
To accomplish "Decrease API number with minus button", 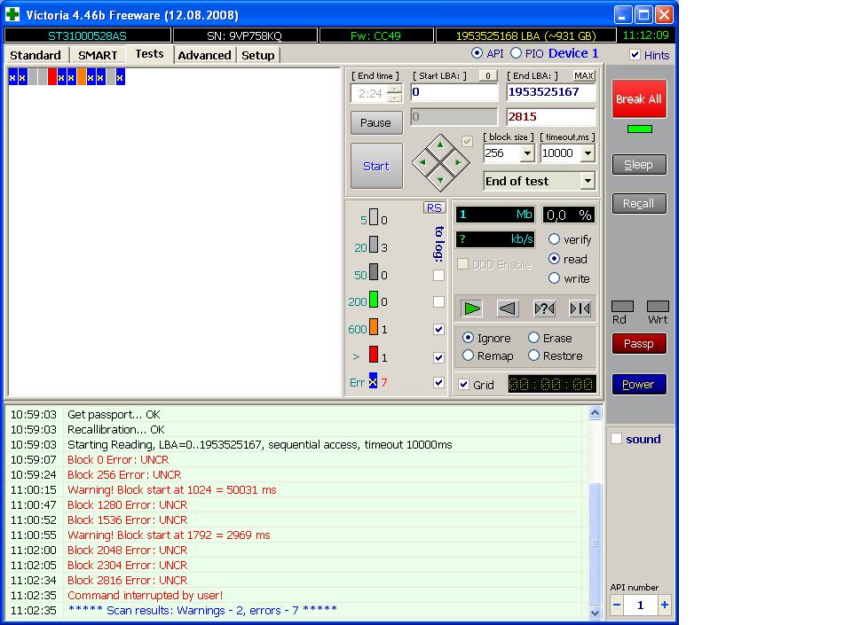I will (x=617, y=605).
